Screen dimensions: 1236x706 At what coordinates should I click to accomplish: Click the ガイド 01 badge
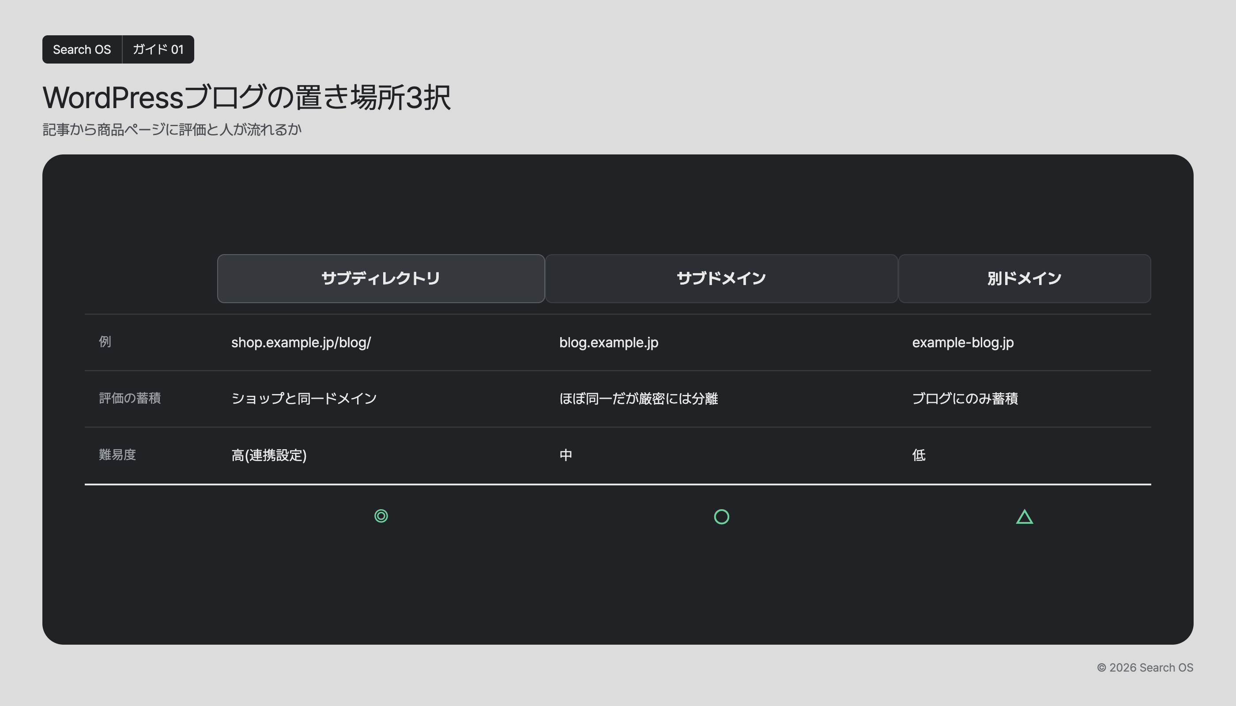click(x=158, y=49)
